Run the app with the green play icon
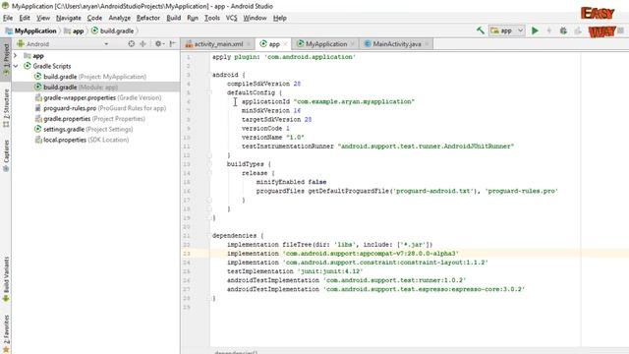 (535, 30)
